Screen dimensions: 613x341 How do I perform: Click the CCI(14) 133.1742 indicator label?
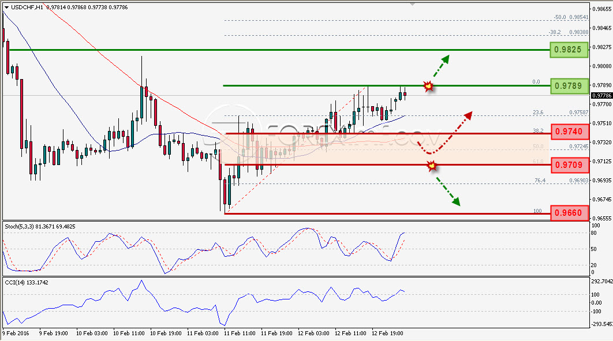27,282
